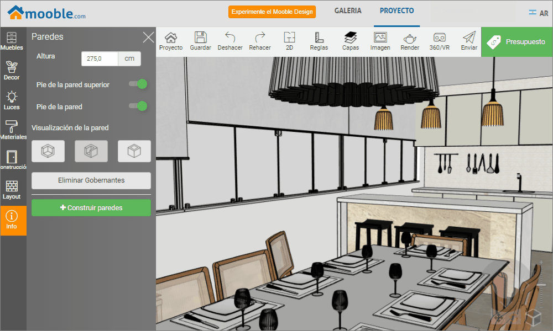Click the Altura value field 275,0
The image size is (553, 331).
[100, 58]
